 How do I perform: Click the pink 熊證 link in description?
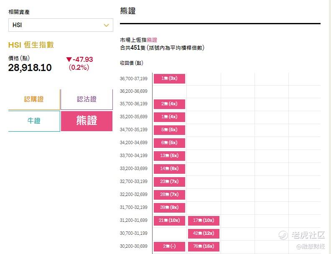pyautogui.click(x=152, y=40)
